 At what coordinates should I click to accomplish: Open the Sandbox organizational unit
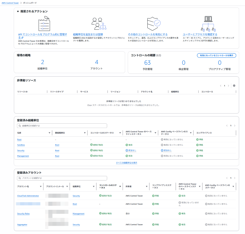point(21,145)
